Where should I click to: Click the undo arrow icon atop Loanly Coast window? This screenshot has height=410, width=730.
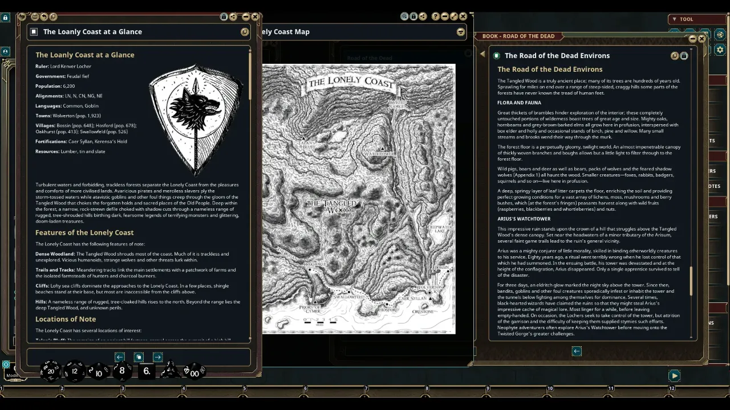point(44,17)
